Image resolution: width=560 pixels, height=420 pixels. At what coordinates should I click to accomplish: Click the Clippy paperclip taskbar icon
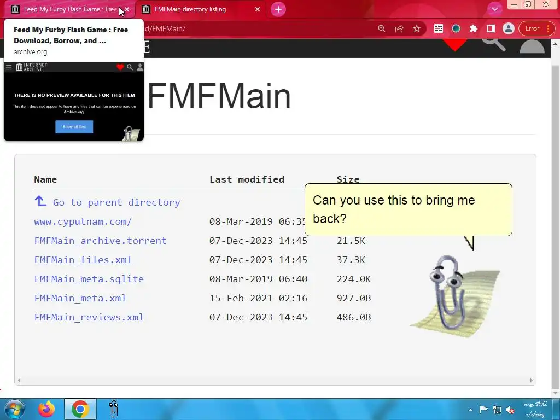click(114, 409)
